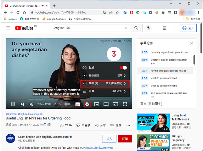This screenshot has width=203, height=151.
Task: Close the Useful English Phrases tab
Action: 47,6
